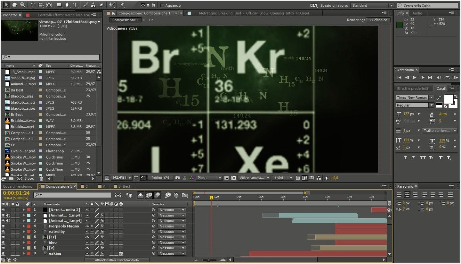Play the preview in Anteprima panel
The height and width of the screenshot is (264, 461).
coord(415,78)
